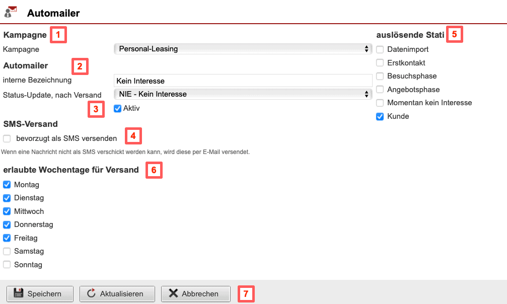Click the refresh arrow icon on Aktualisieren
Screen dimensions: 507x304
coord(91,293)
